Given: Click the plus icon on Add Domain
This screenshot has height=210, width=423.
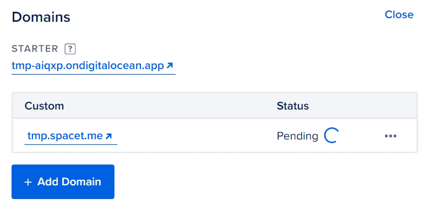Looking at the screenshot, I should (x=28, y=182).
